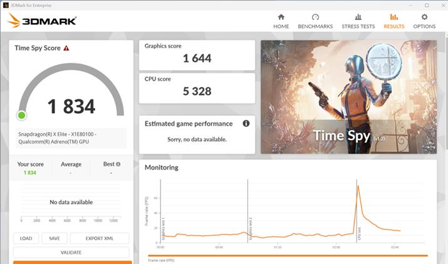Click the frame rate peak in Monitoring graph
Image resolution: width=448 pixels, height=264 pixels.
point(358,186)
